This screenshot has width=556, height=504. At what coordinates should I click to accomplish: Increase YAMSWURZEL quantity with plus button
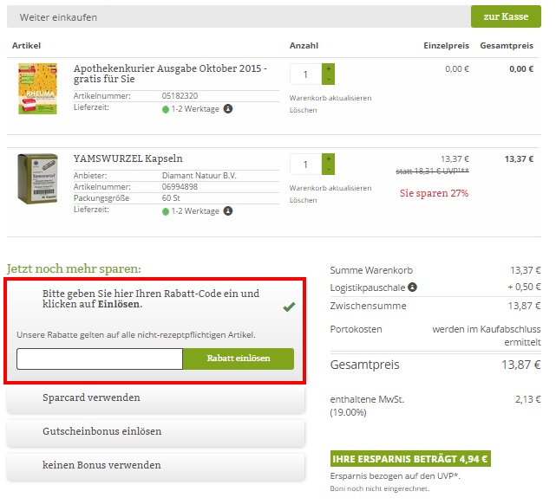pyautogui.click(x=329, y=159)
